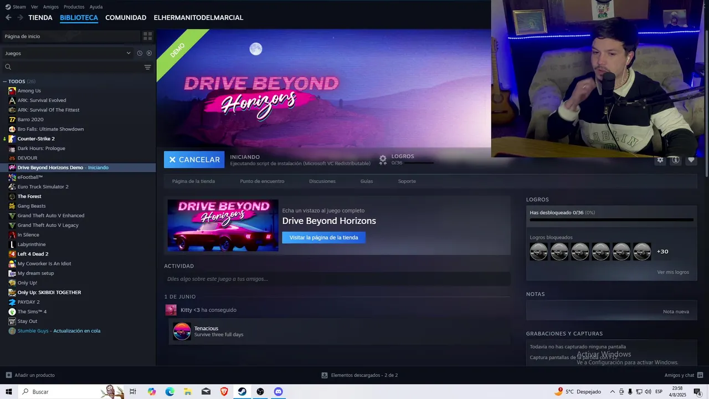
Task: Open Microsoft Edge from taskbar
Action: click(169, 392)
